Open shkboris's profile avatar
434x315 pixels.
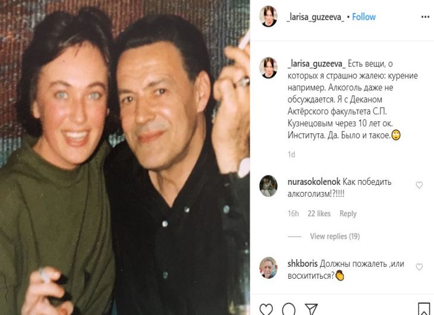point(268,268)
